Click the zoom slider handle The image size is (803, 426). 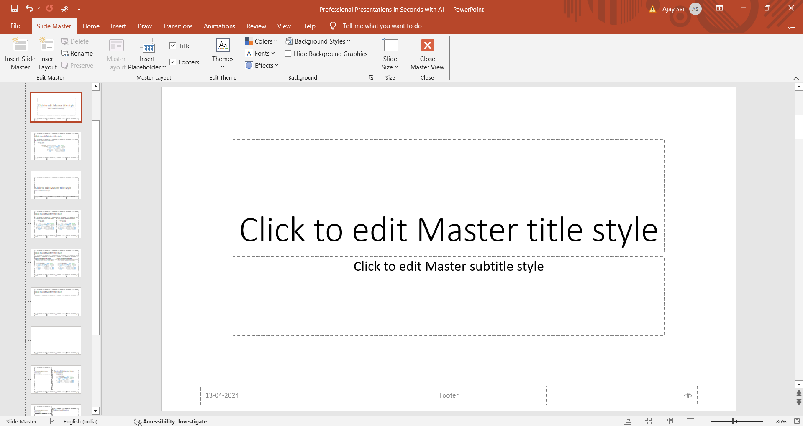pyautogui.click(x=733, y=421)
